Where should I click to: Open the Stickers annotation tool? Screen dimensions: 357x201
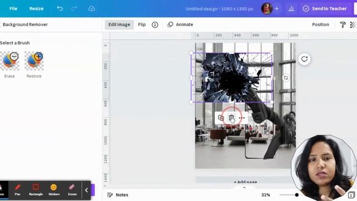[54, 190]
